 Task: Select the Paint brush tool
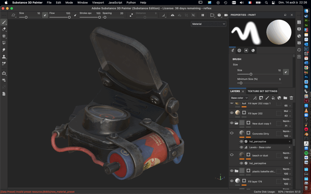click(x=4, y=23)
